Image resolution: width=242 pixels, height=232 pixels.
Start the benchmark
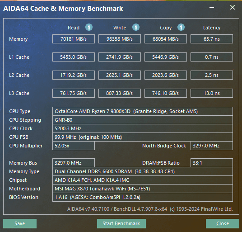121,223
